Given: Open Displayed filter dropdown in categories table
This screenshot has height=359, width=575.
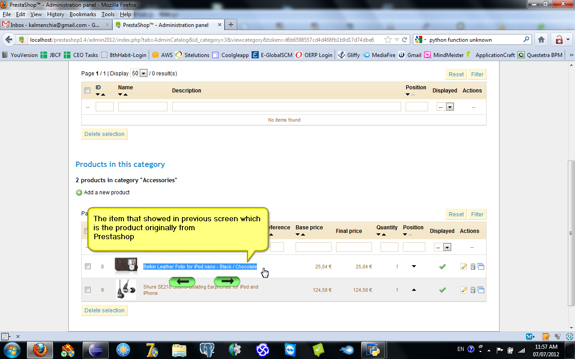Looking at the screenshot, I should [445, 107].
